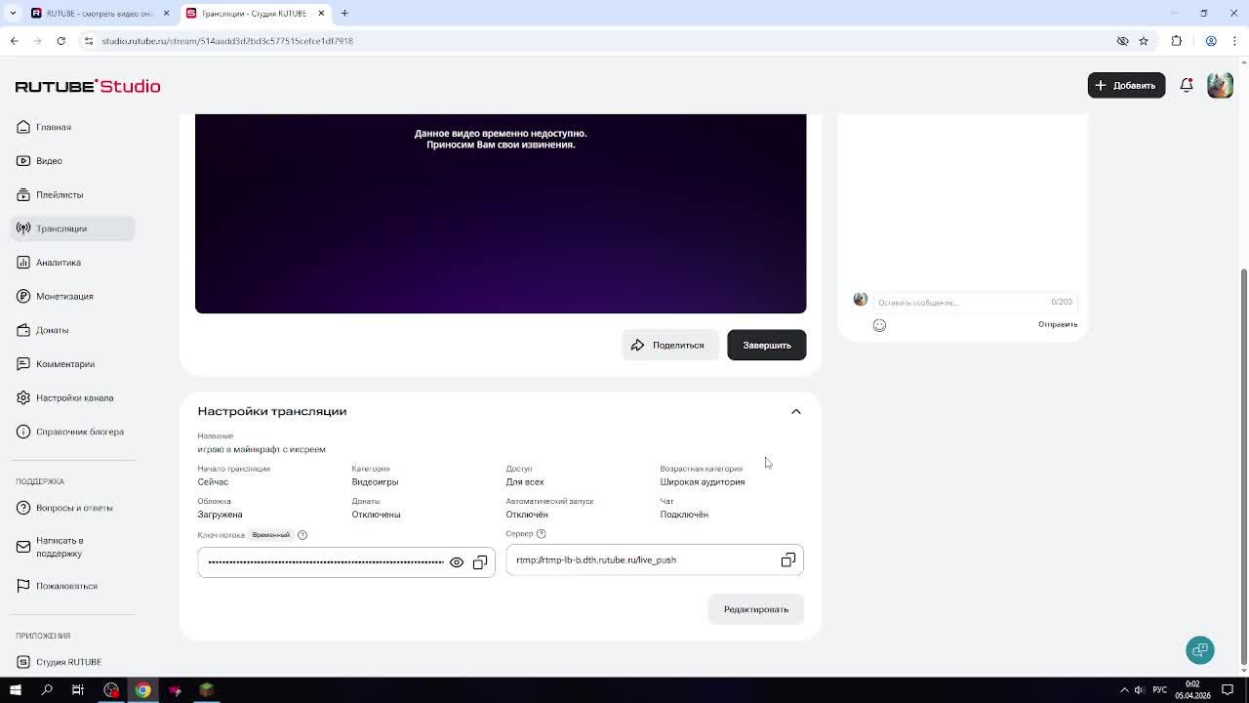The image size is (1249, 703).
Task: Open Windows taskbar search
Action: tap(47, 690)
